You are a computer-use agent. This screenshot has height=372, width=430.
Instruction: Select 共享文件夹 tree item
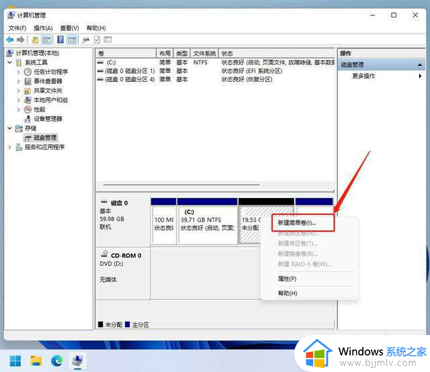[48, 91]
